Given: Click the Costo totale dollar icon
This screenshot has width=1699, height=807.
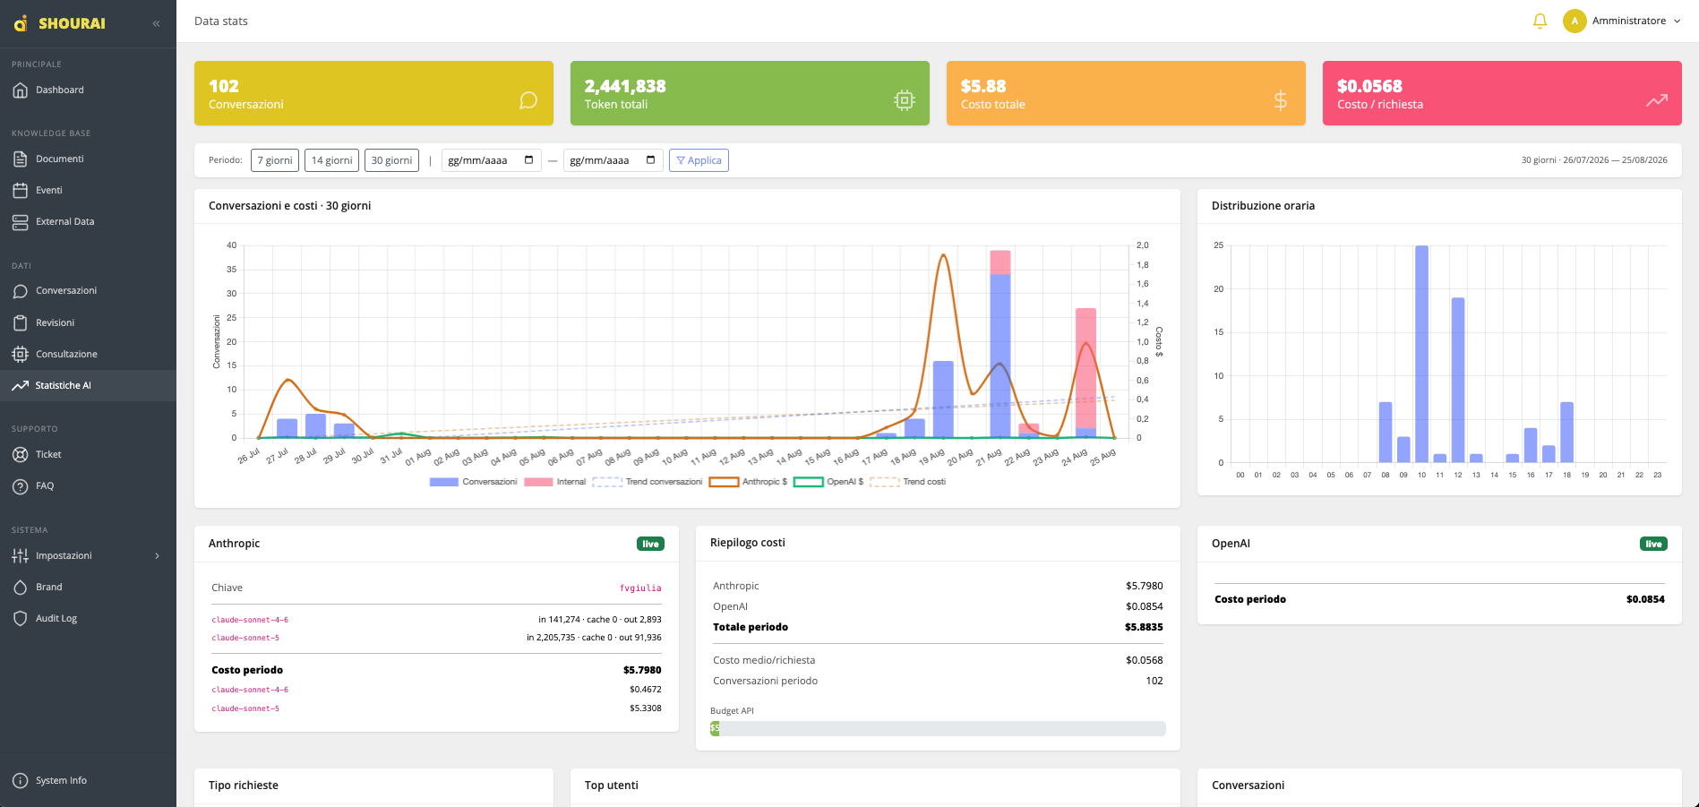Looking at the screenshot, I should point(1281,100).
